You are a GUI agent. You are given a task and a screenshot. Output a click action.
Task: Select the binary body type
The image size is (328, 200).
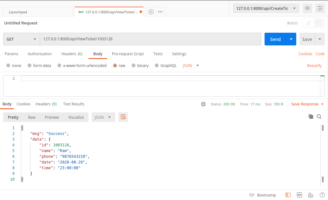click(134, 65)
